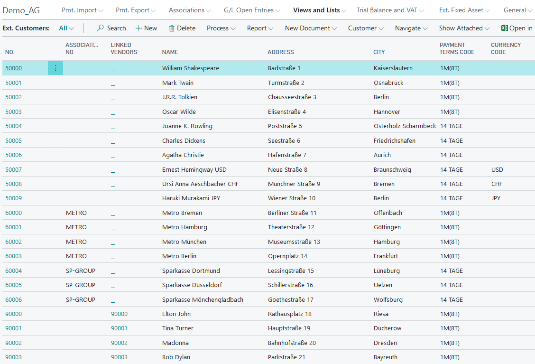This screenshot has width=535, height=364.
Task: Open the New Document dropdown menu
Action: [311, 28]
